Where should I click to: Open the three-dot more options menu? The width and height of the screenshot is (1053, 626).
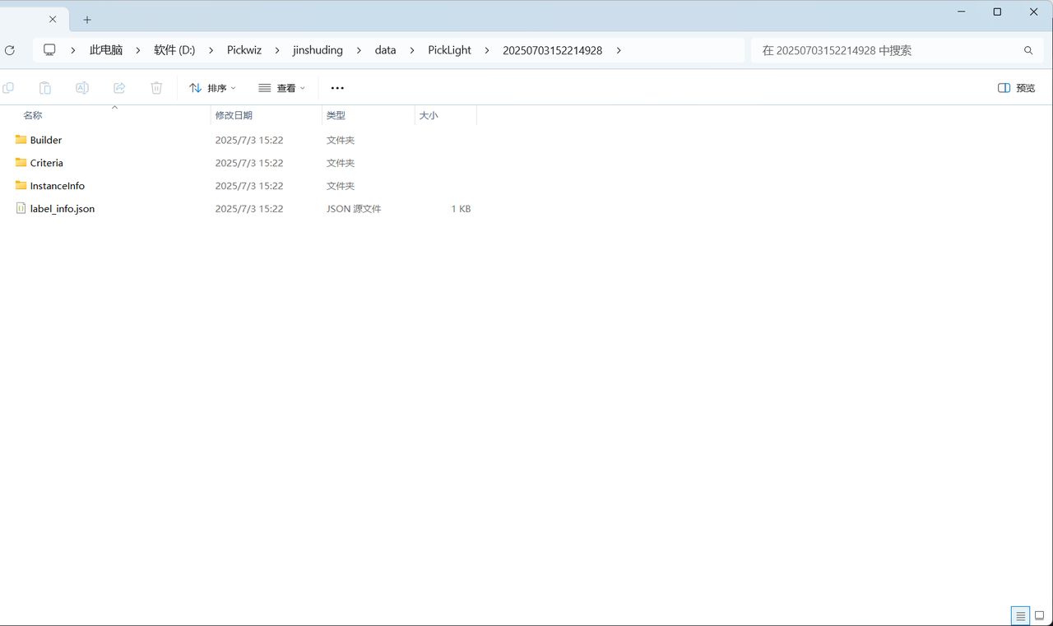pos(337,88)
